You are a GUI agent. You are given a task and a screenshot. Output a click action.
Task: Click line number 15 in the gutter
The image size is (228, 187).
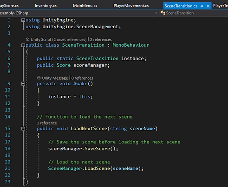click(x=7, y=129)
